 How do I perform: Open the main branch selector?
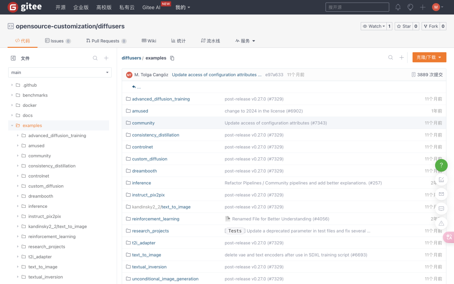pyautogui.click(x=60, y=72)
